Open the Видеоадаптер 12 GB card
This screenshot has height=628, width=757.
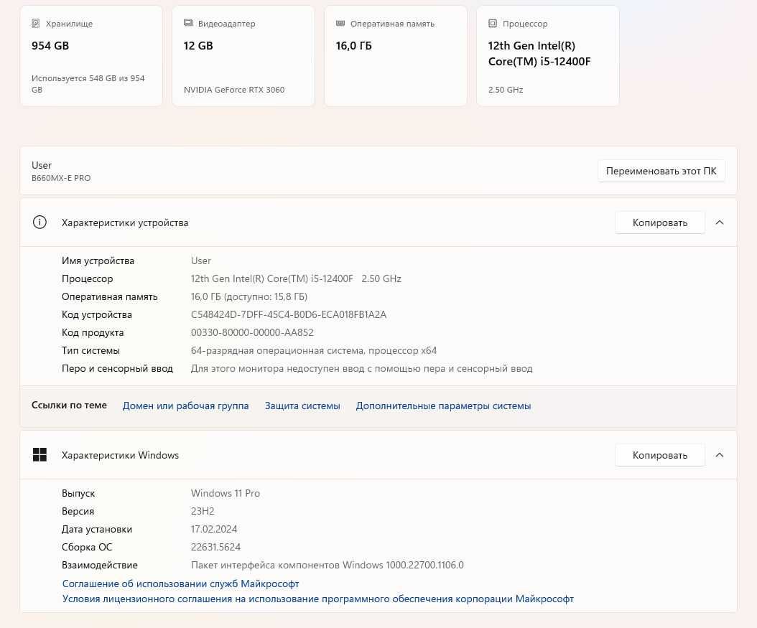coord(243,56)
